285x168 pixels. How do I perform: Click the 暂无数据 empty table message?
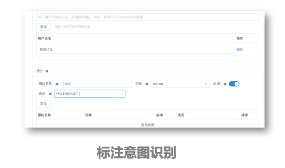tap(148, 125)
